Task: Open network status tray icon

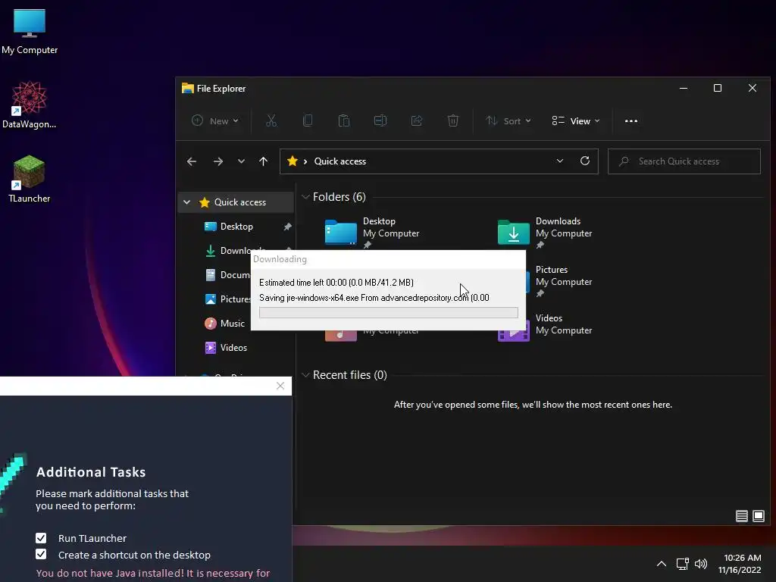Action: click(x=683, y=564)
